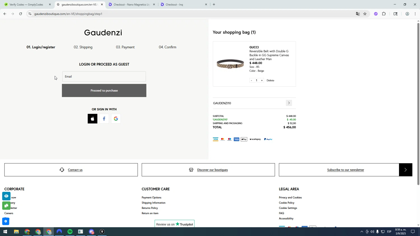Open Chrome menu three dots

coord(415,14)
